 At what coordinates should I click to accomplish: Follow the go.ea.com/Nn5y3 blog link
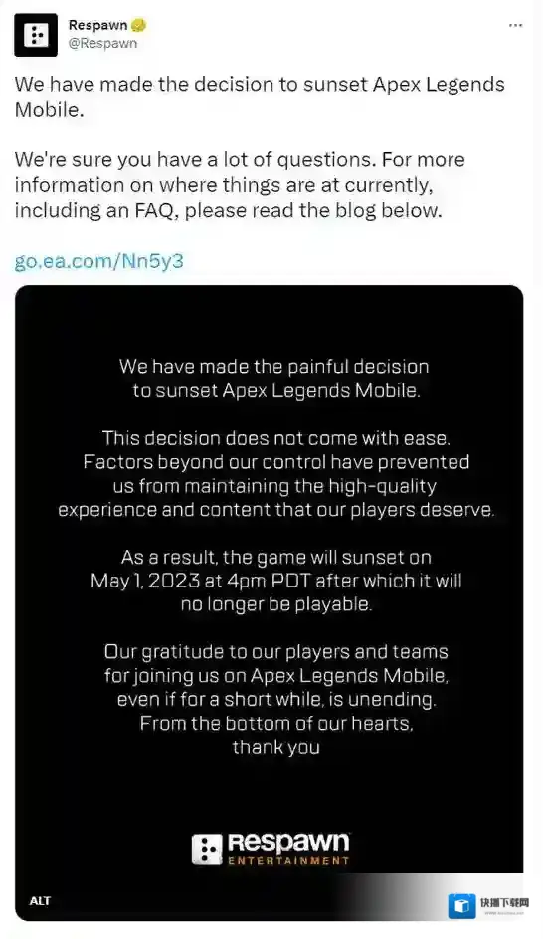[x=98, y=261]
